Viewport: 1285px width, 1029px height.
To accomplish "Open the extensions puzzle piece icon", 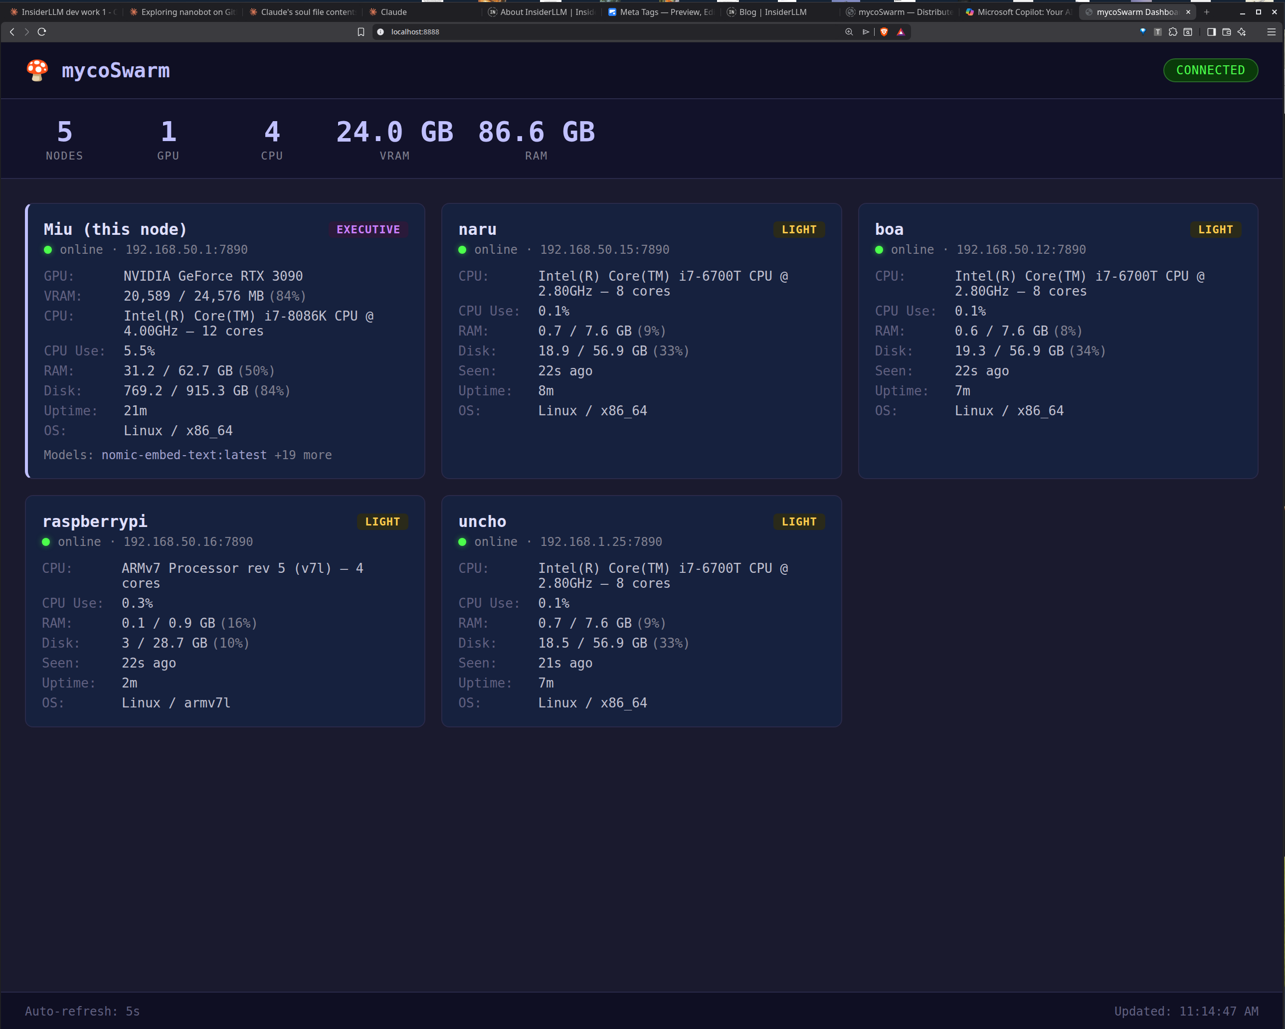I will (x=1173, y=32).
